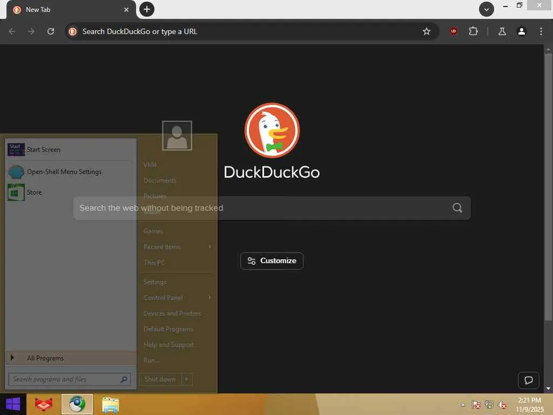Go forward to next page
Image resolution: width=553 pixels, height=415 pixels.
point(31,31)
